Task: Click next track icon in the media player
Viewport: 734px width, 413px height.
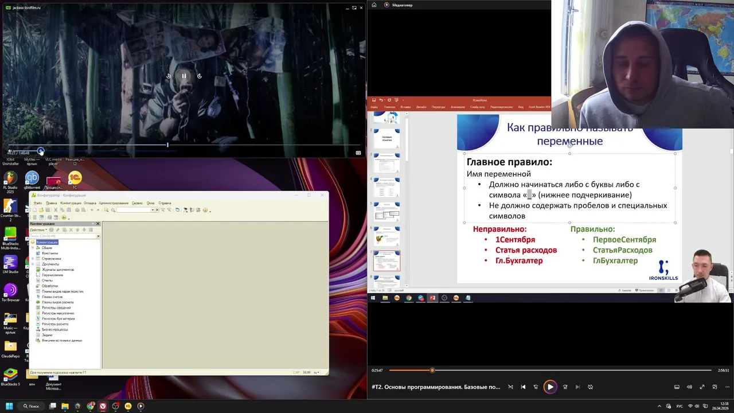Action: [577, 387]
